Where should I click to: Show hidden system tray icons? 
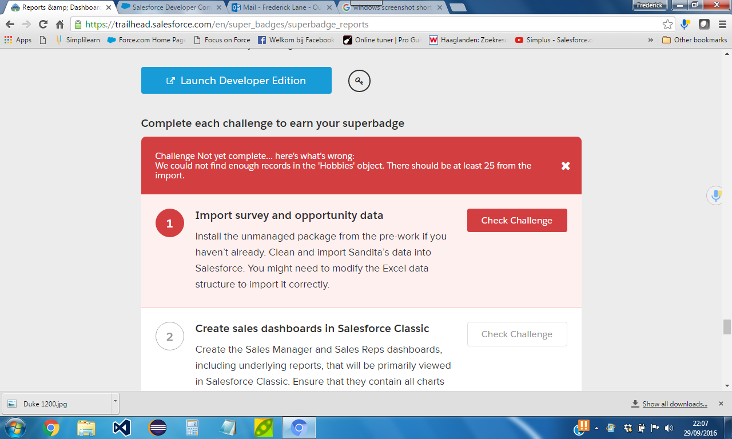(x=597, y=428)
